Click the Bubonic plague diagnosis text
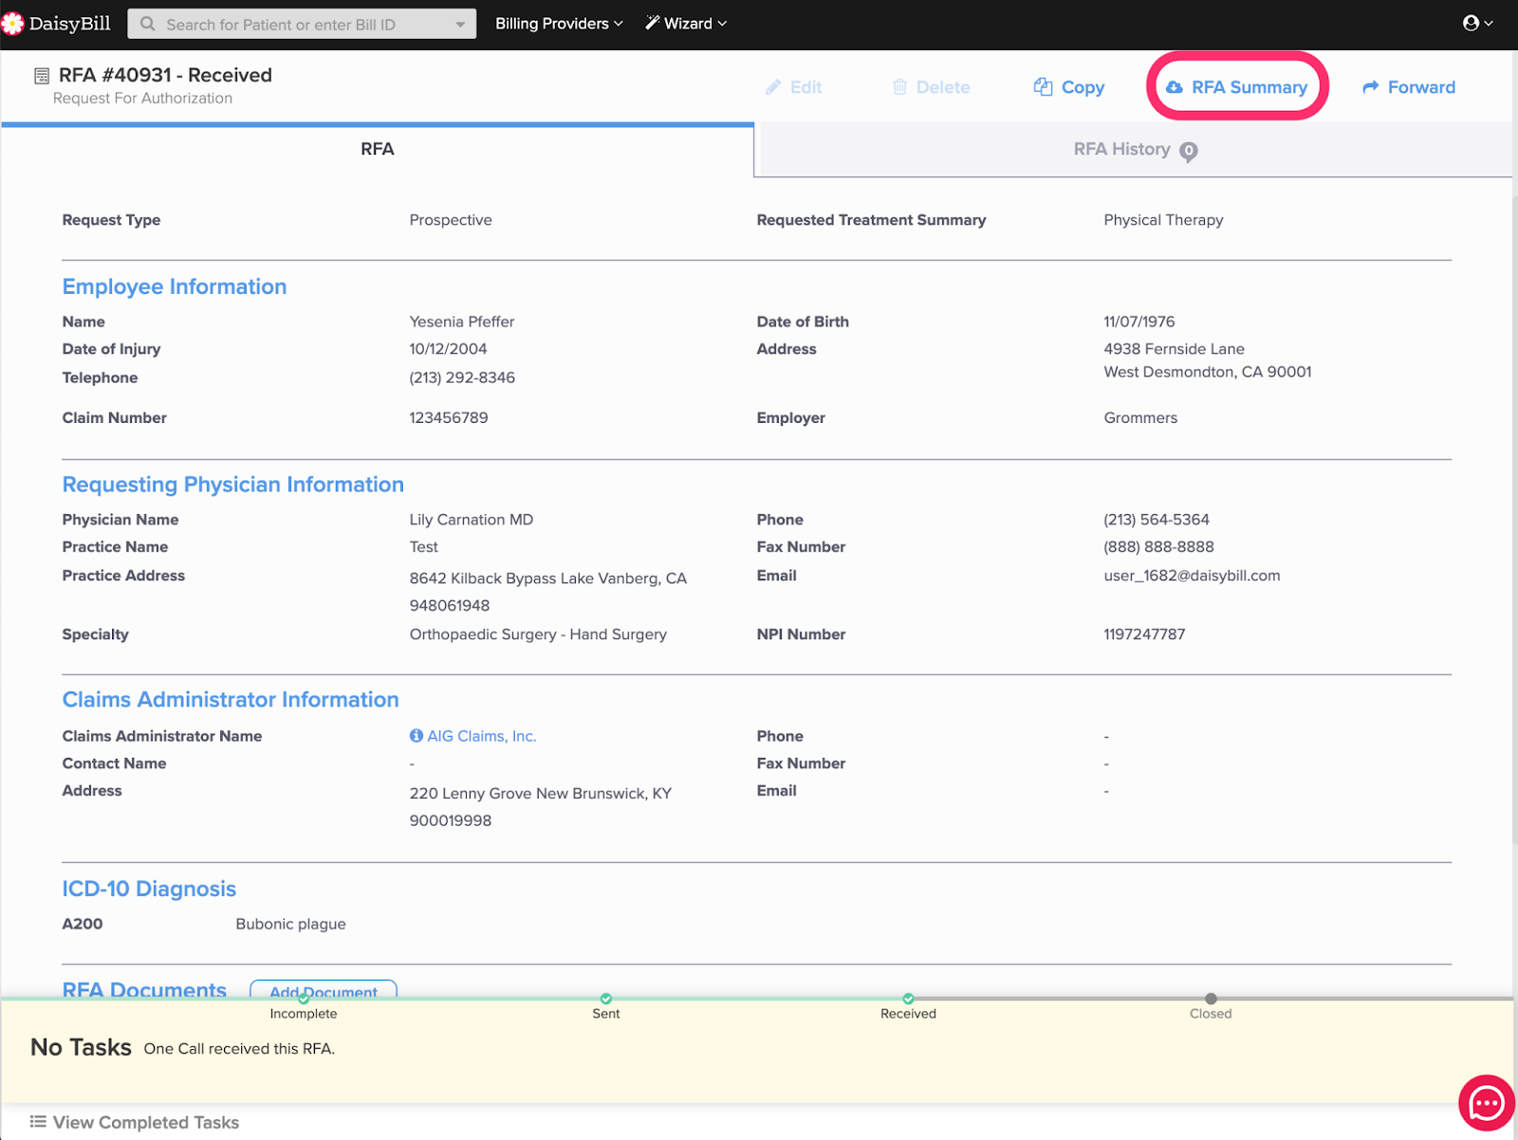1518x1140 pixels. (x=290, y=924)
